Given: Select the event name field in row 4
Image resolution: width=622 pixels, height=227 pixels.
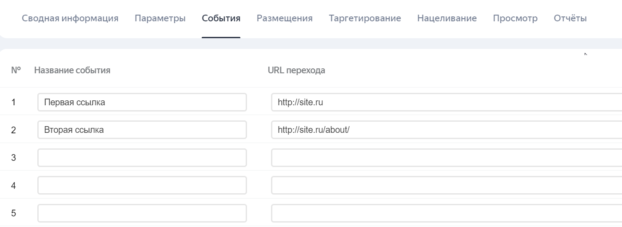Looking at the screenshot, I should pos(142,185).
